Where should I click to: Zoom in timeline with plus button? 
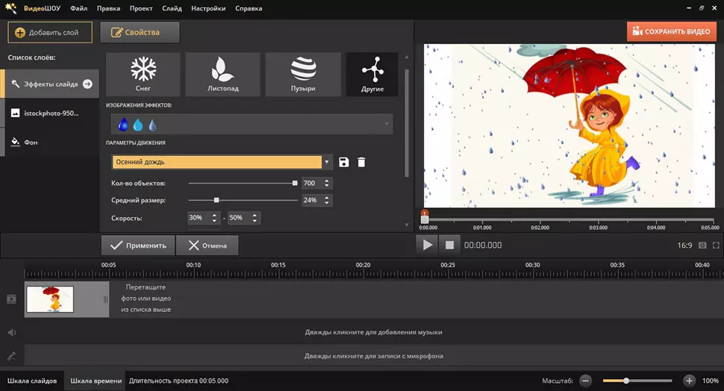coord(690,381)
